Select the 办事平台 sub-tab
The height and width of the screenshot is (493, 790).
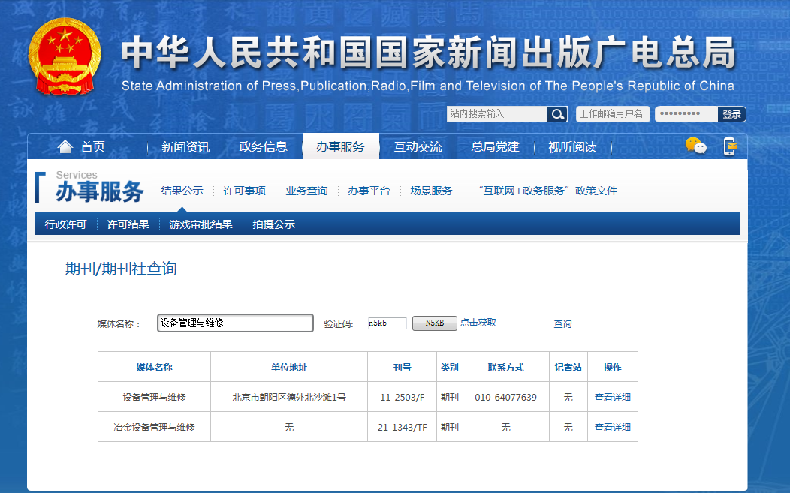(x=369, y=191)
